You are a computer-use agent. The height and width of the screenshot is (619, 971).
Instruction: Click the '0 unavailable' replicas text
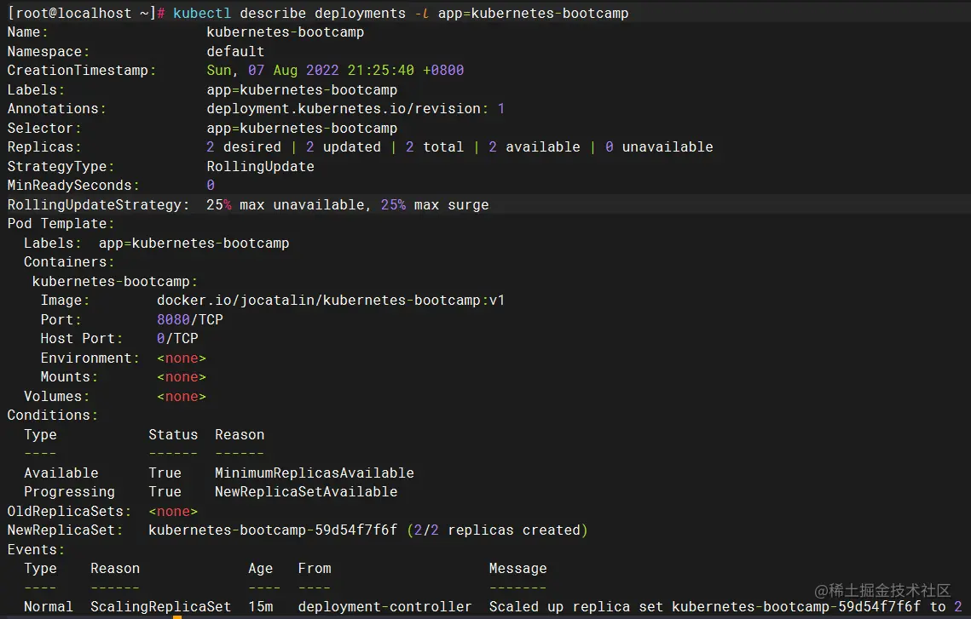tap(659, 147)
